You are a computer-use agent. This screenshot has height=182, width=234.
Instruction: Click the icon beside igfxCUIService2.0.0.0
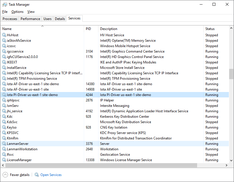[4, 57]
